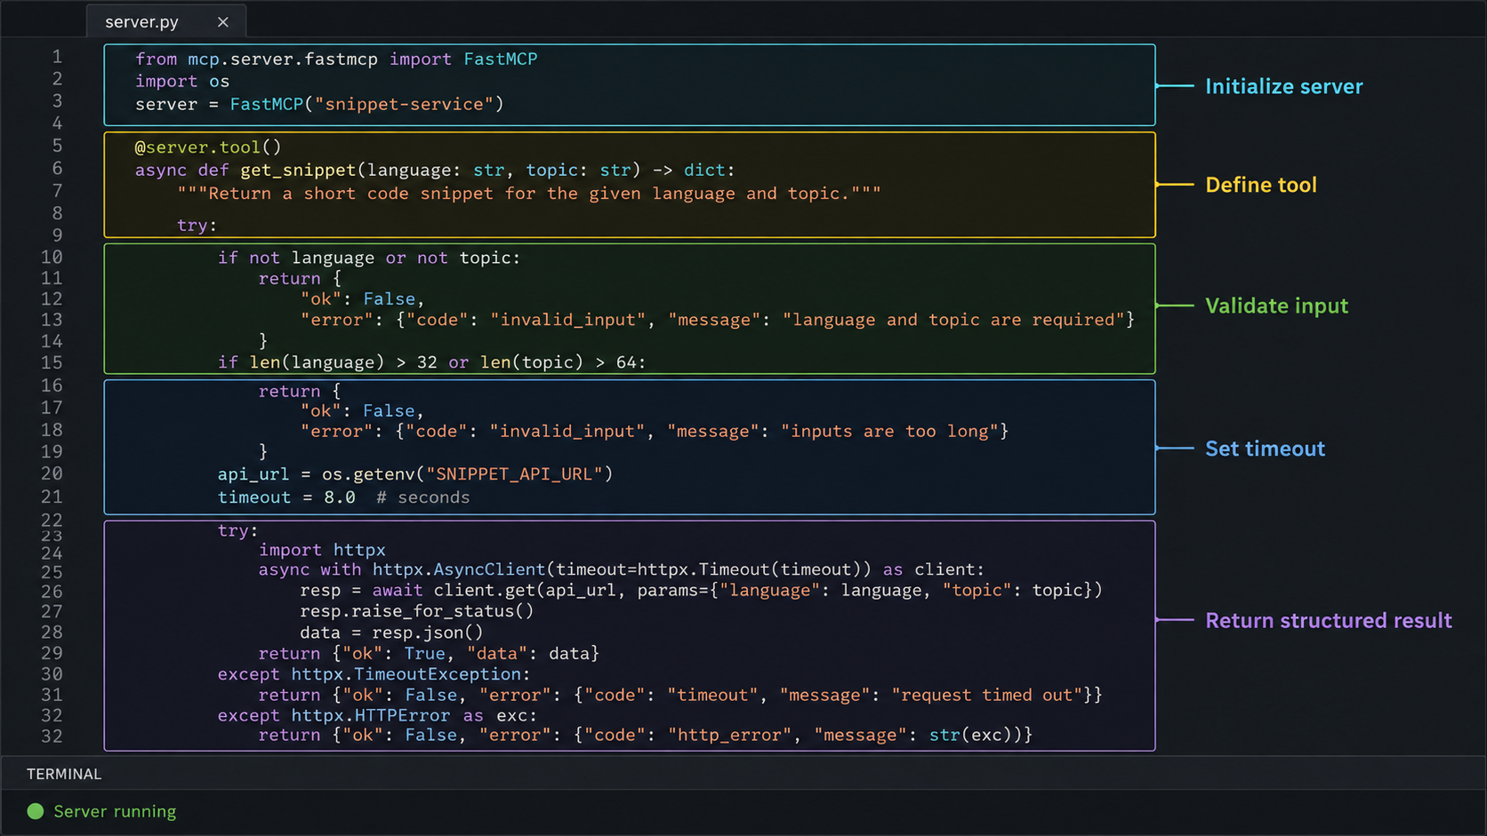This screenshot has width=1487, height=836.
Task: Click the "import os" line
Action: (x=182, y=81)
